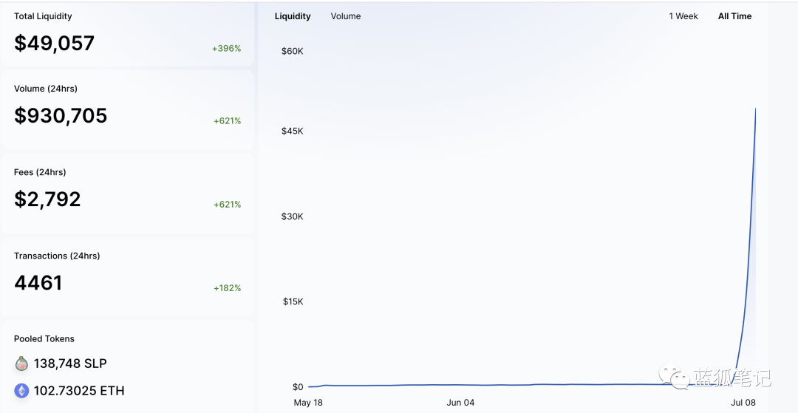The width and height of the screenshot is (798, 413).
Task: Click the ETH token icon
Action: [x=22, y=391]
